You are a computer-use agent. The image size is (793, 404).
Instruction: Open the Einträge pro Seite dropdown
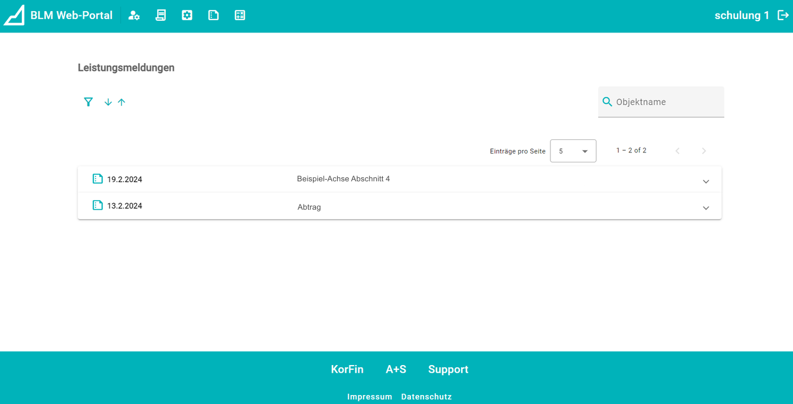(x=573, y=151)
